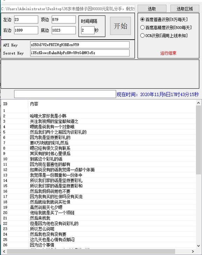Select row 13 我觉得是一份尊重和一份体中
Screen dimensions: 202x255
click(98, 175)
